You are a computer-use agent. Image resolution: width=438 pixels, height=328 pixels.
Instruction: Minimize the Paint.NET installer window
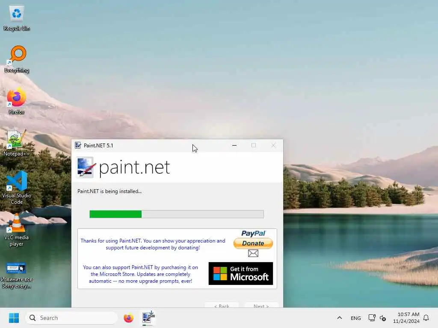(234, 145)
